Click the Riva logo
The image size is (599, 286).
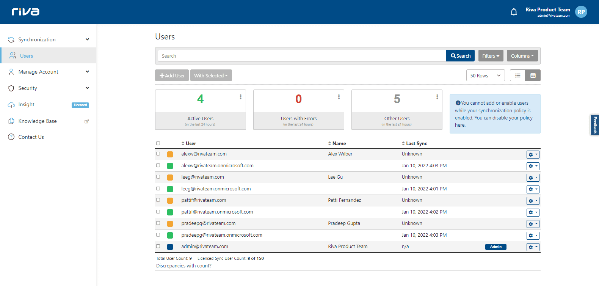pyautogui.click(x=25, y=12)
